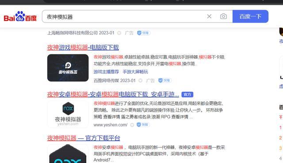Image resolution: width=283 pixels, height=163 pixels.
Task: Open the 游戏主播推荐 sublink
Action: coord(106,72)
